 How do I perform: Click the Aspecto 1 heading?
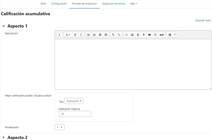[17, 26]
